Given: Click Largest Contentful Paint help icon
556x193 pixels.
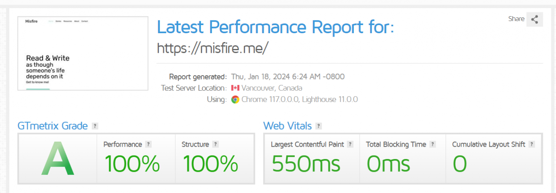Looking at the screenshot, I should 350,144.
